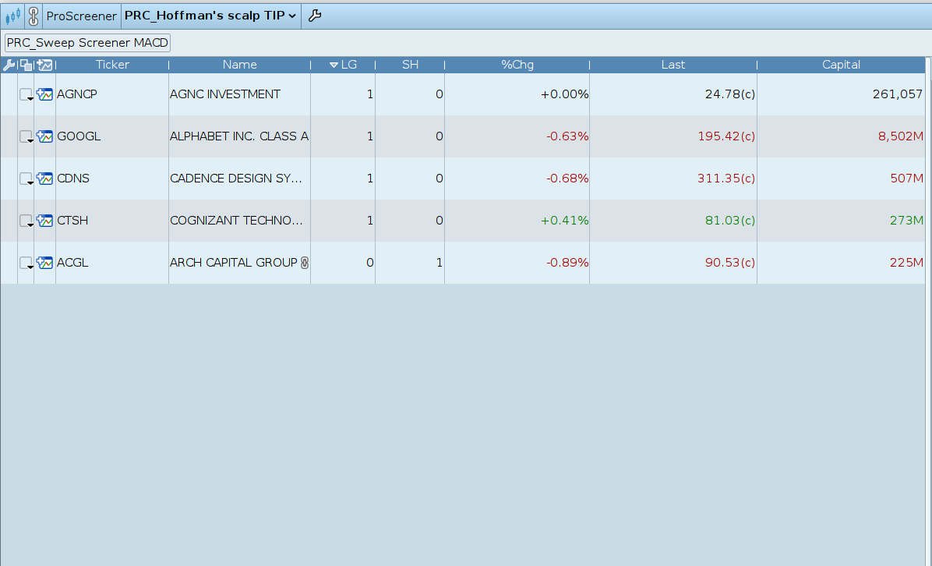
Task: Tick the checkbox for ACGL row
Action: [25, 262]
